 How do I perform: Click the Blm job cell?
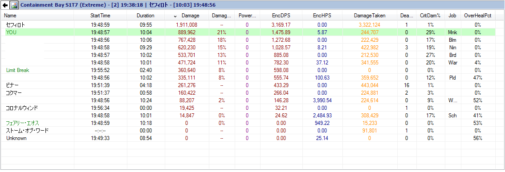pyautogui.click(x=452, y=40)
